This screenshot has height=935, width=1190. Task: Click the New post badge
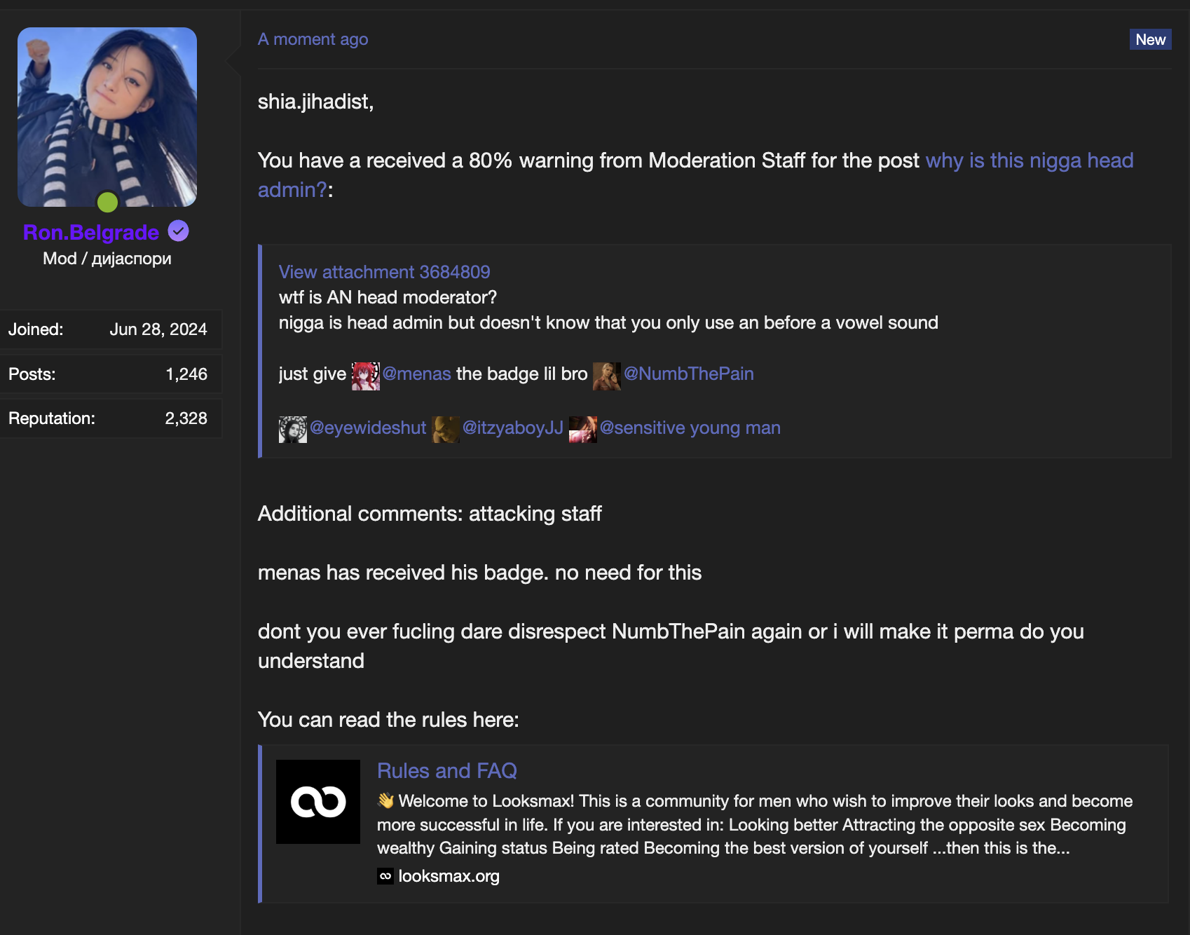[x=1150, y=39]
